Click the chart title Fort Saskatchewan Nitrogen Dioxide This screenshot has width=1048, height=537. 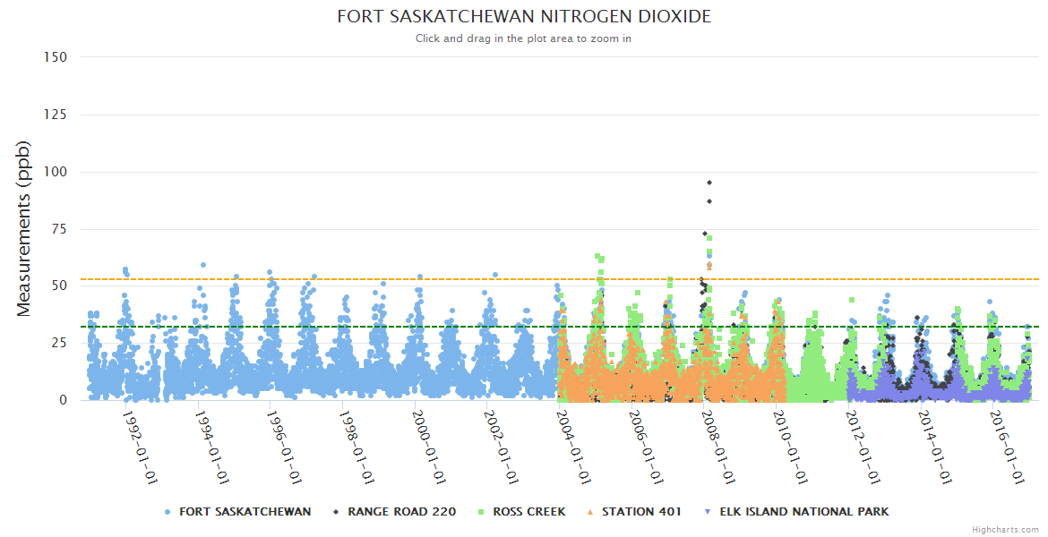coord(524,17)
